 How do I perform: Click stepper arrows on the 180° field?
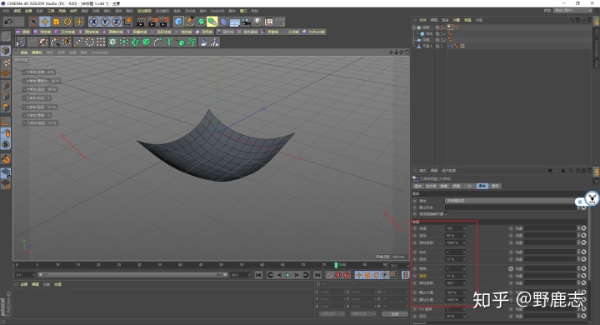[x=464, y=282]
